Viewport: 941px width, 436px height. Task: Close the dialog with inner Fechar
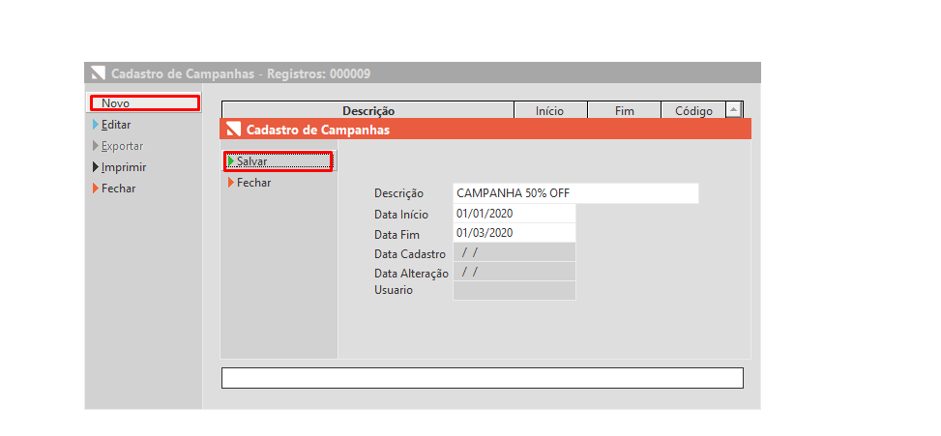tap(253, 183)
